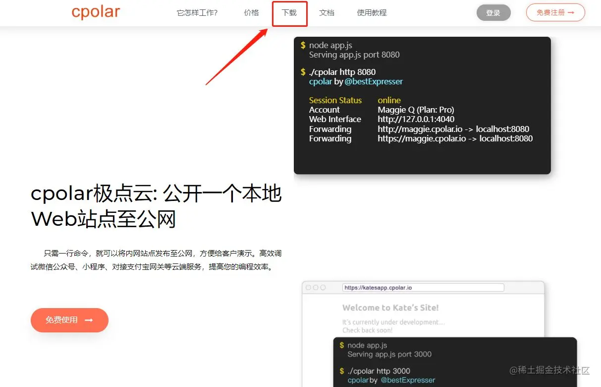
Task: Click the 'Session Status' label
Action: tap(335, 100)
